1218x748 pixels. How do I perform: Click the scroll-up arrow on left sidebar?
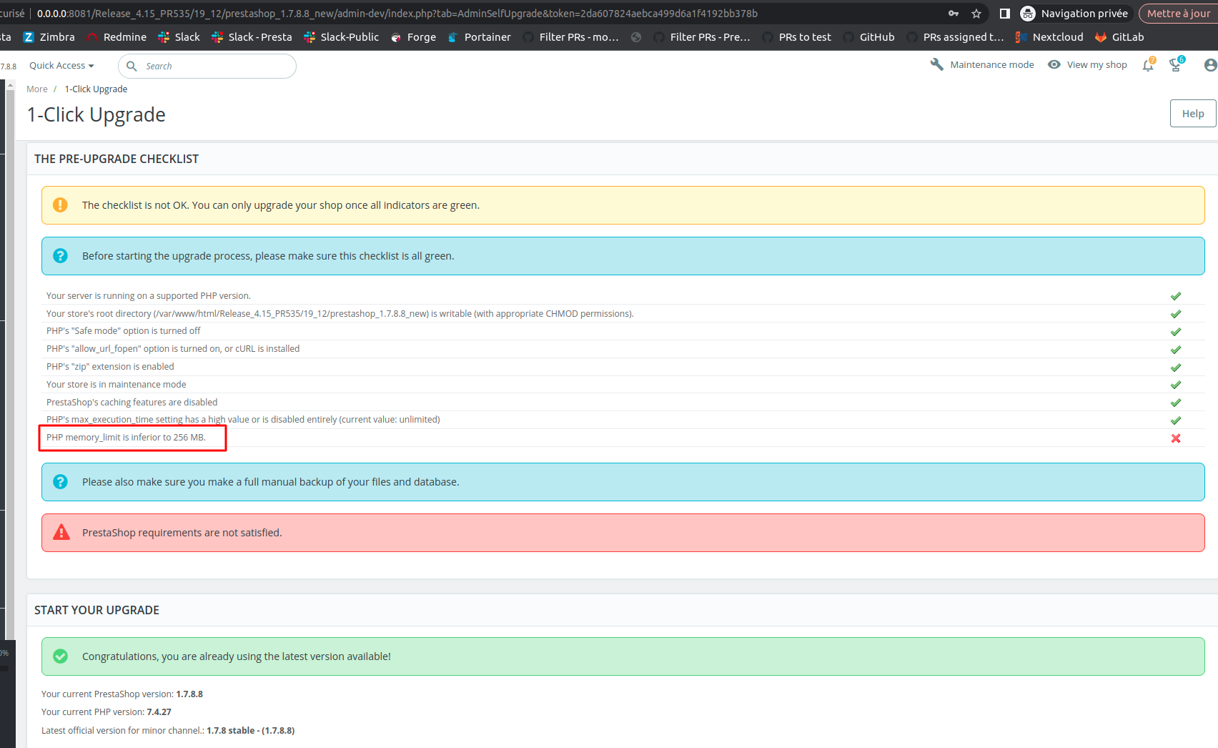coord(10,85)
